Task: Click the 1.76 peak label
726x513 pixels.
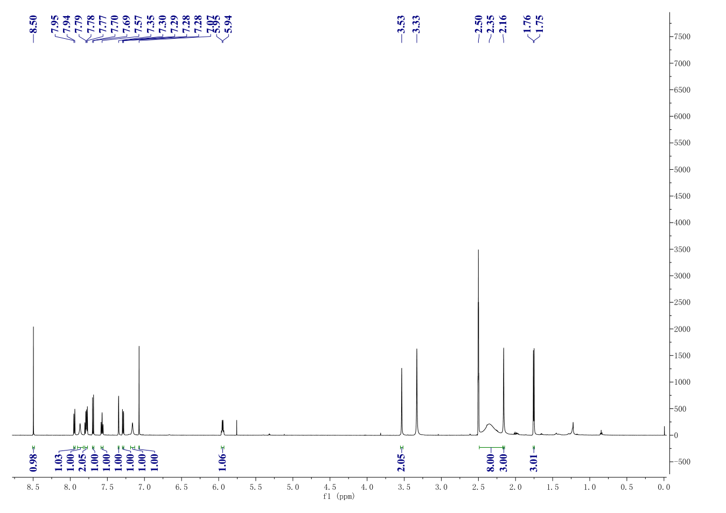Action: pyautogui.click(x=528, y=25)
